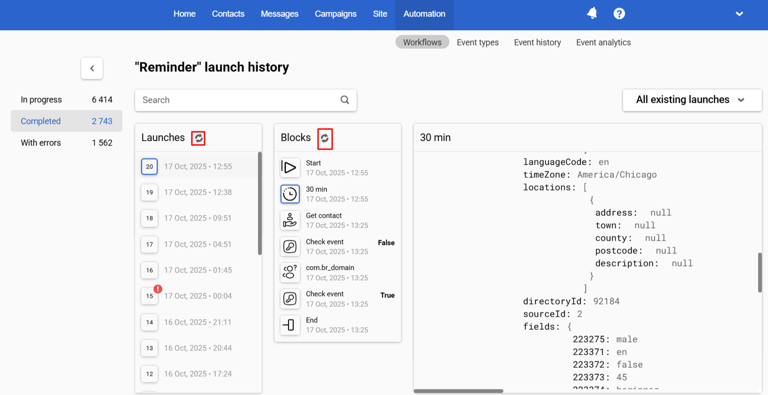Open the Contacts menu

(x=228, y=14)
